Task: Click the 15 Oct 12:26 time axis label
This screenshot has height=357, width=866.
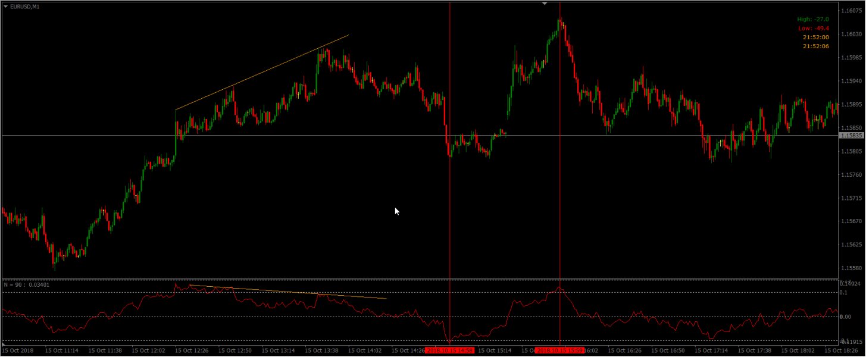Action: (x=193, y=351)
